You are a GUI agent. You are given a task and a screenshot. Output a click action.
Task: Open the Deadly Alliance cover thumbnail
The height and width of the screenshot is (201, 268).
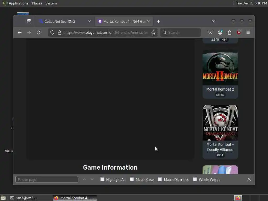coord(220,123)
